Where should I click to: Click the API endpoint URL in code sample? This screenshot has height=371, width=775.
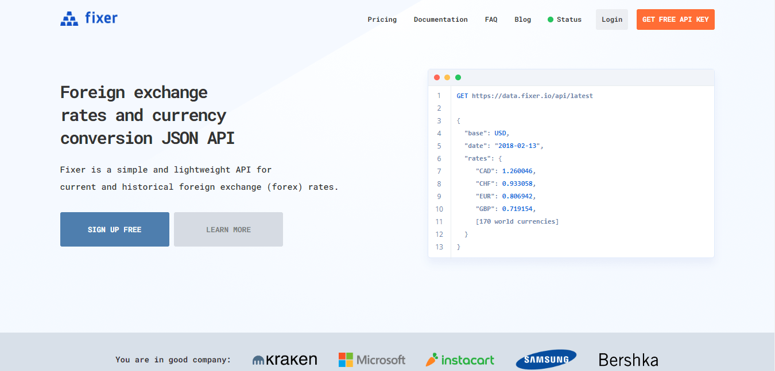[x=532, y=96]
